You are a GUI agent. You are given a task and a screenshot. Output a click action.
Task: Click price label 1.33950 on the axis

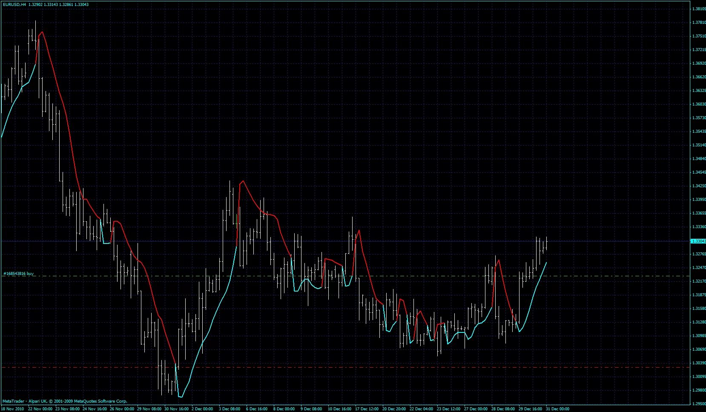(x=699, y=200)
